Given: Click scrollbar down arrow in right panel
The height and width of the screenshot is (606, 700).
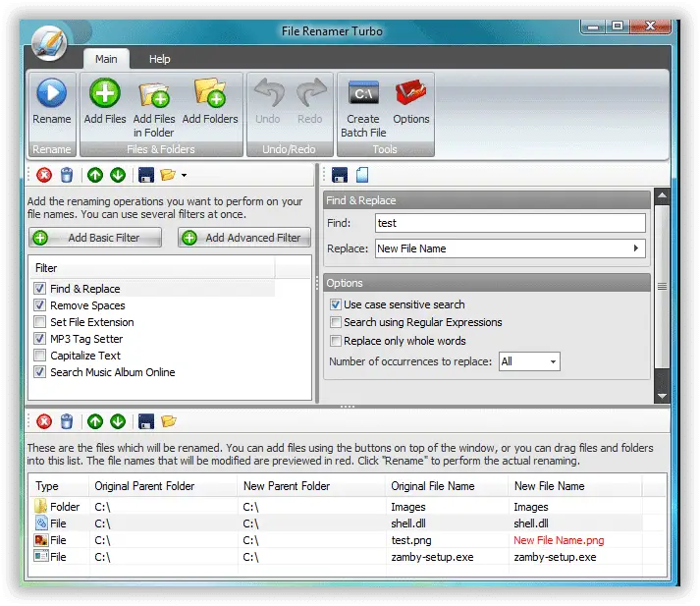Looking at the screenshot, I should [x=662, y=396].
